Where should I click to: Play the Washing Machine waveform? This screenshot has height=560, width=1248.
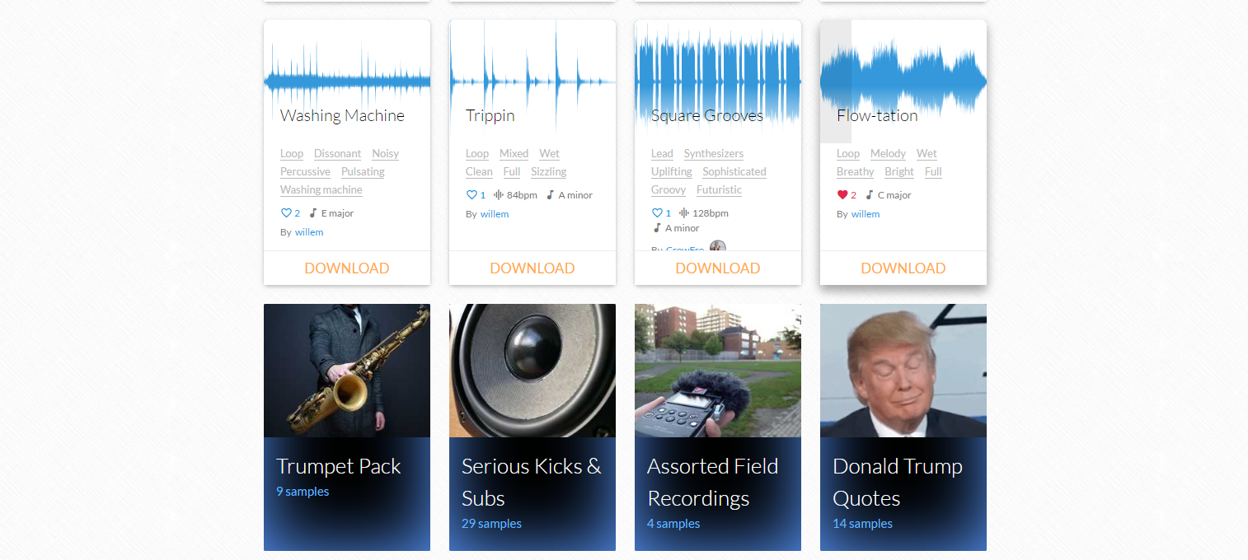(x=347, y=81)
